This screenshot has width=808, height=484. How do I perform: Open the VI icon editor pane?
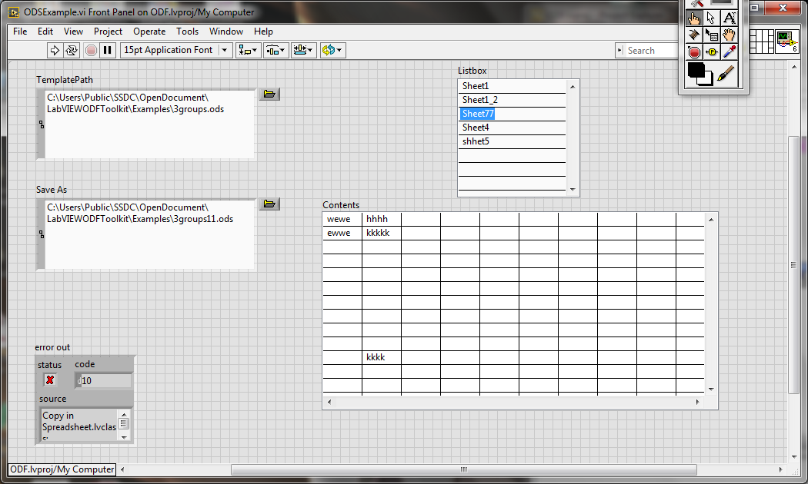(786, 41)
